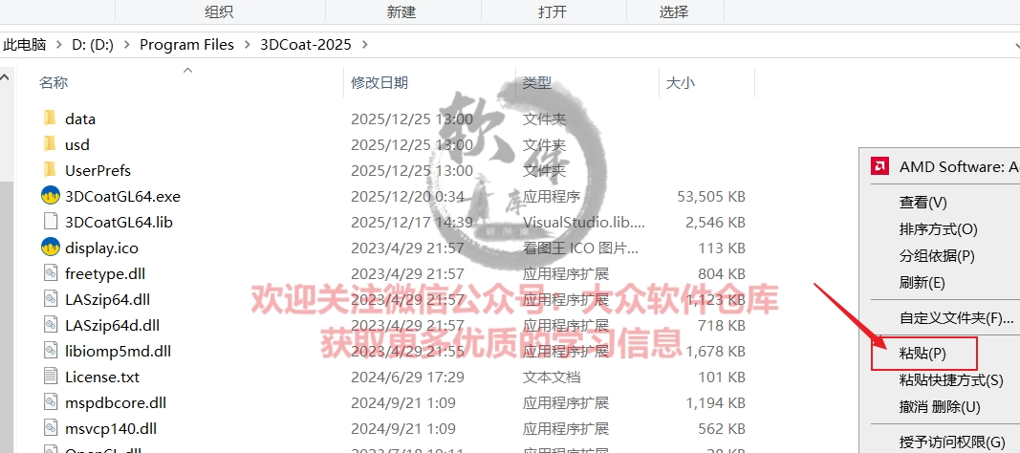Image resolution: width=1020 pixels, height=453 pixels.
Task: Click the 组织 ribbon group label
Action: [x=219, y=11]
